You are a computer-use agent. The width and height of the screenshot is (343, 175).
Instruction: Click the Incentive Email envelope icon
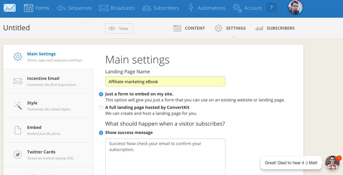[x=18, y=81]
